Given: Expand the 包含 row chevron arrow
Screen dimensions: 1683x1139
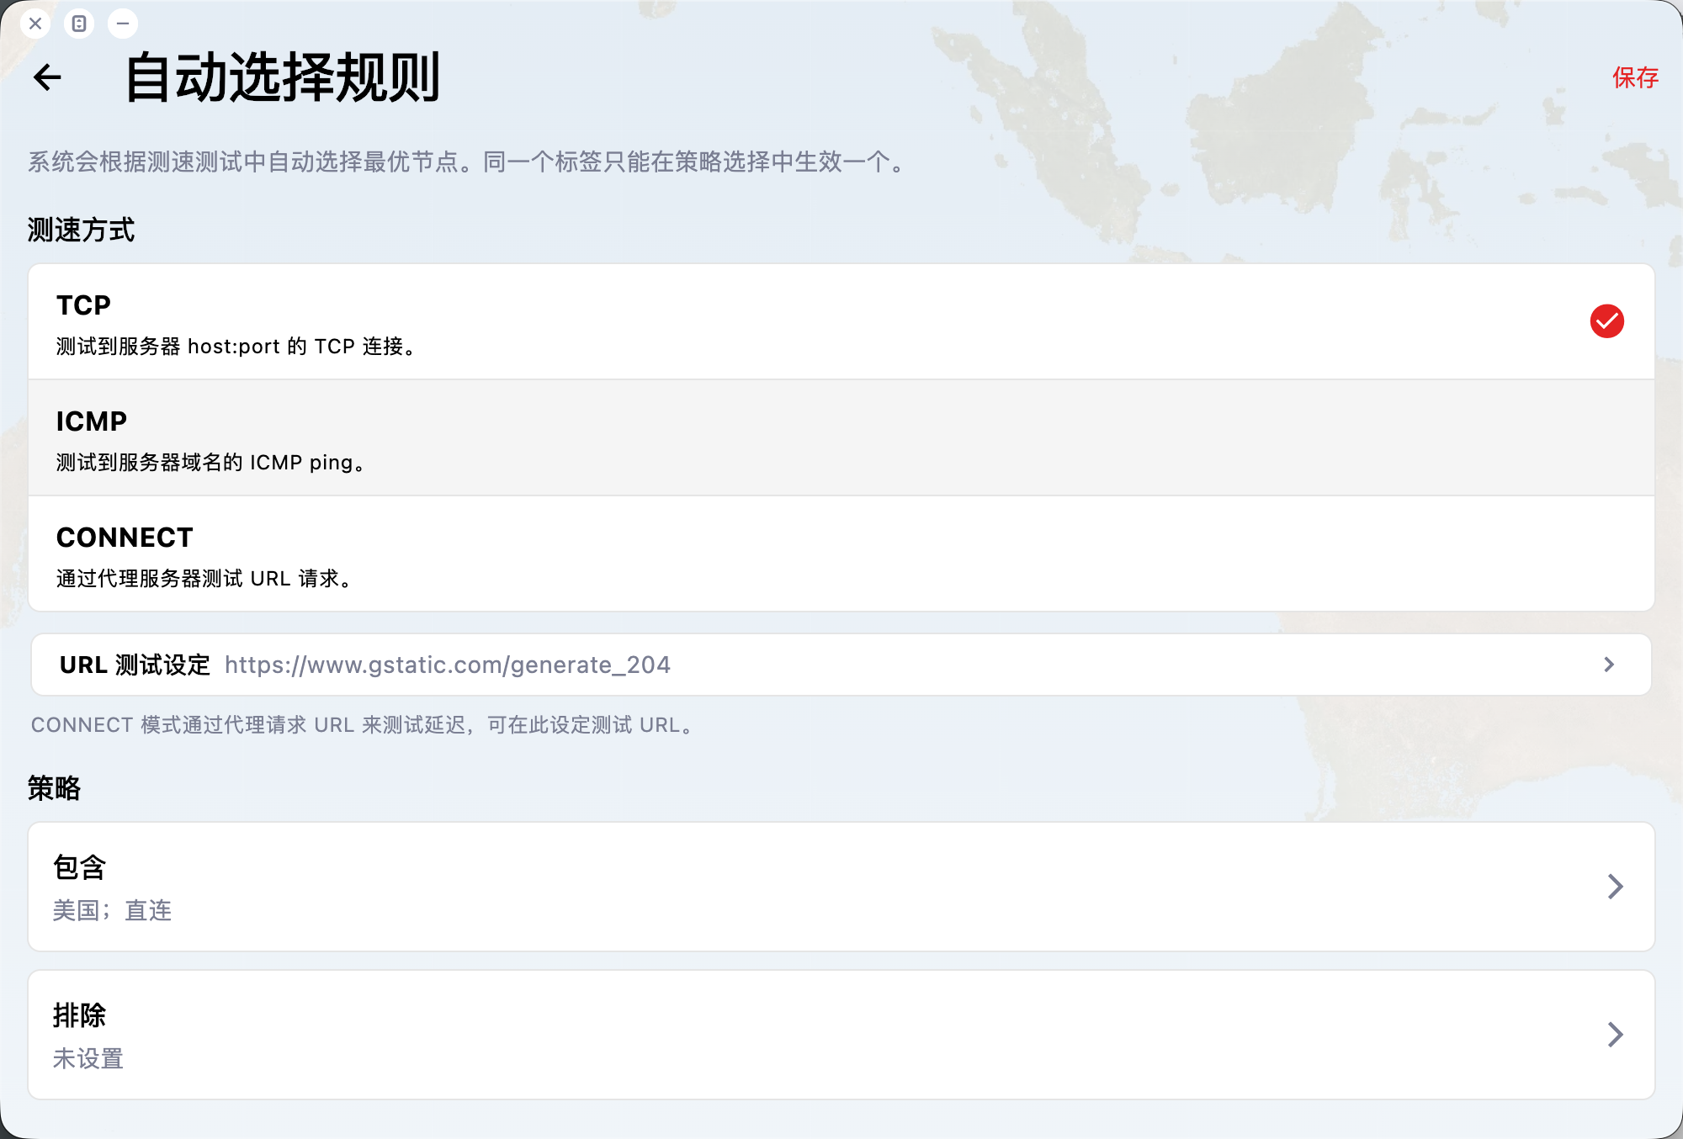Looking at the screenshot, I should (x=1615, y=887).
